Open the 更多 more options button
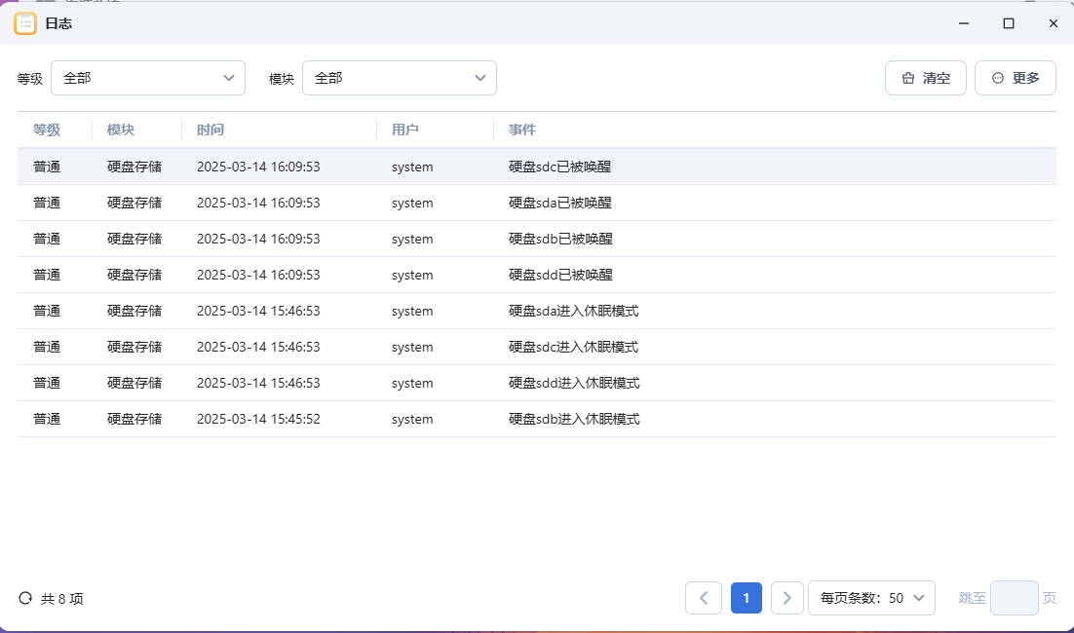The image size is (1074, 633). (x=1016, y=78)
